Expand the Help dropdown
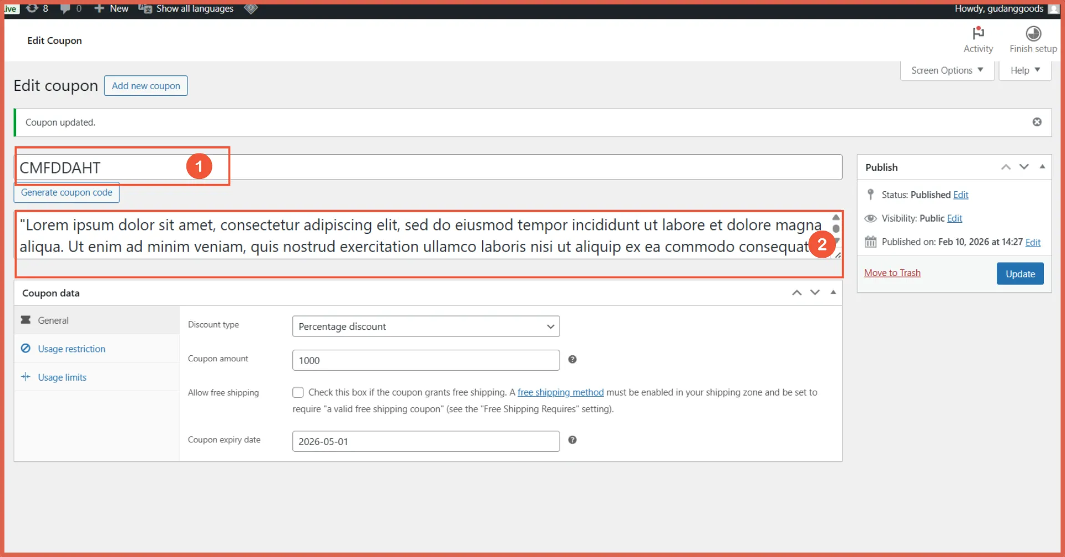This screenshot has width=1065, height=557. [1025, 70]
